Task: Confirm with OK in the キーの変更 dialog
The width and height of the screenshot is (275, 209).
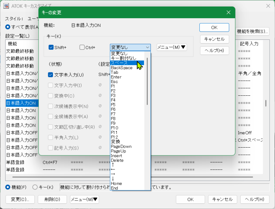Action: coord(214,27)
